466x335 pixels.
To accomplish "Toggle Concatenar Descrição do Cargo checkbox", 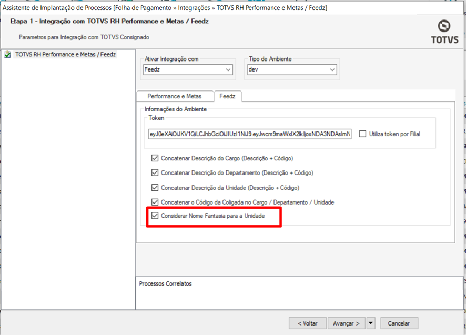I will [x=155, y=158].
